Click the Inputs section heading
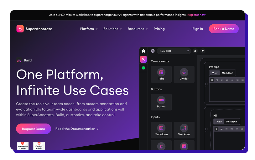Image resolution: width=255 pixels, height=160 pixels. [x=155, y=117]
